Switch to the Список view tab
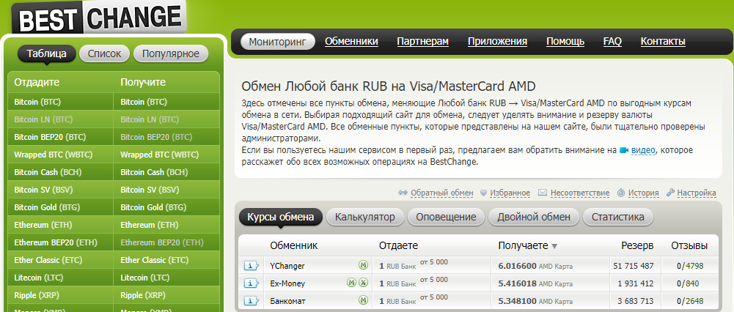The height and width of the screenshot is (312, 734). coord(104,53)
